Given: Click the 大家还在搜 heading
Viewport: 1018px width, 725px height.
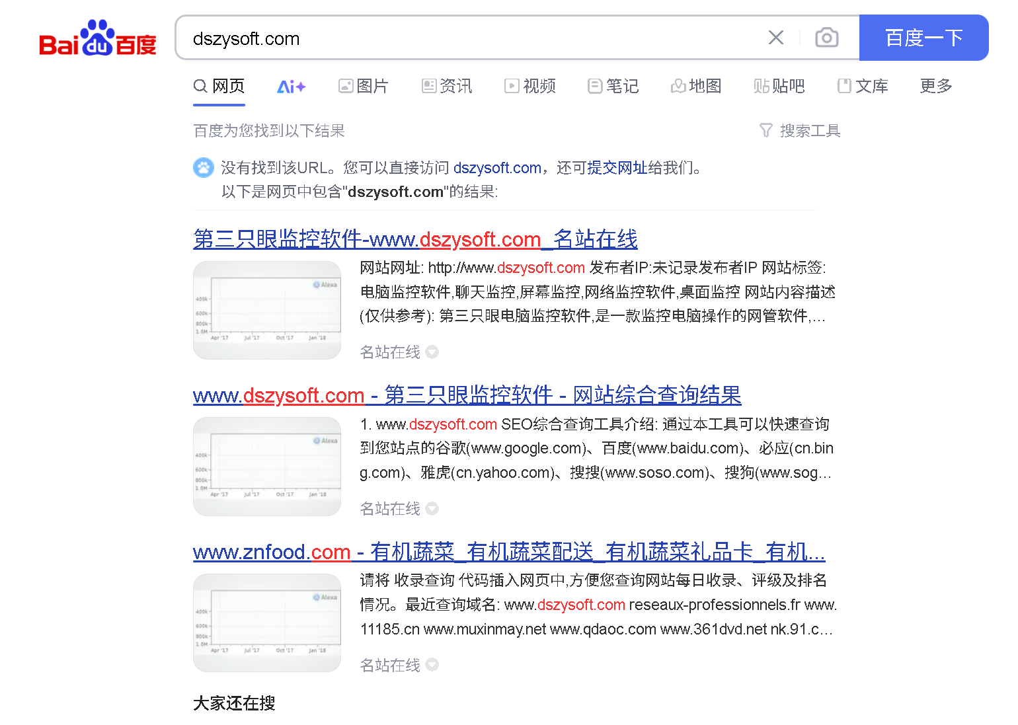Looking at the screenshot, I should tap(234, 703).
